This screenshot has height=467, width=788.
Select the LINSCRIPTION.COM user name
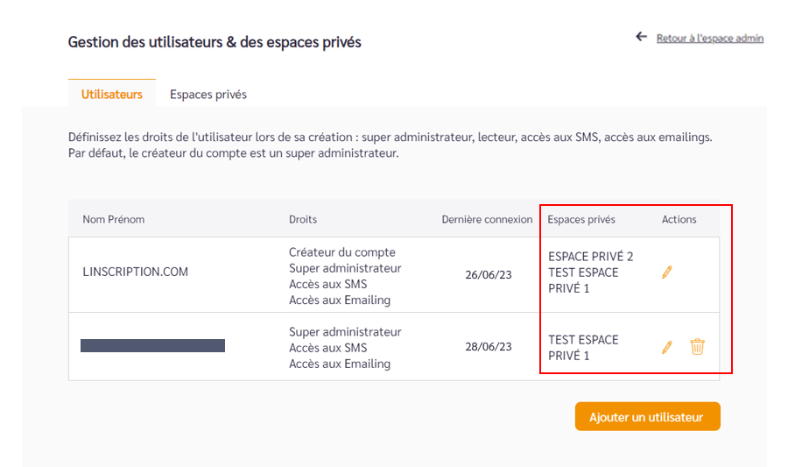135,272
